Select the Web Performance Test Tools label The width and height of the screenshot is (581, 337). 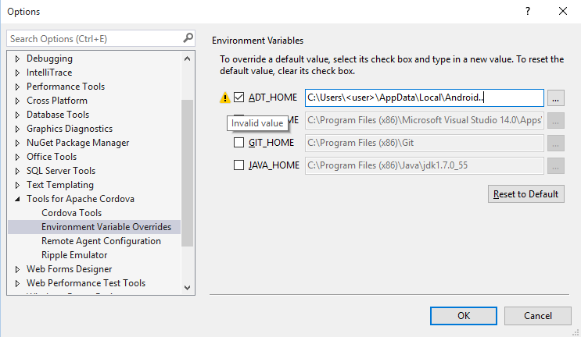(x=86, y=283)
